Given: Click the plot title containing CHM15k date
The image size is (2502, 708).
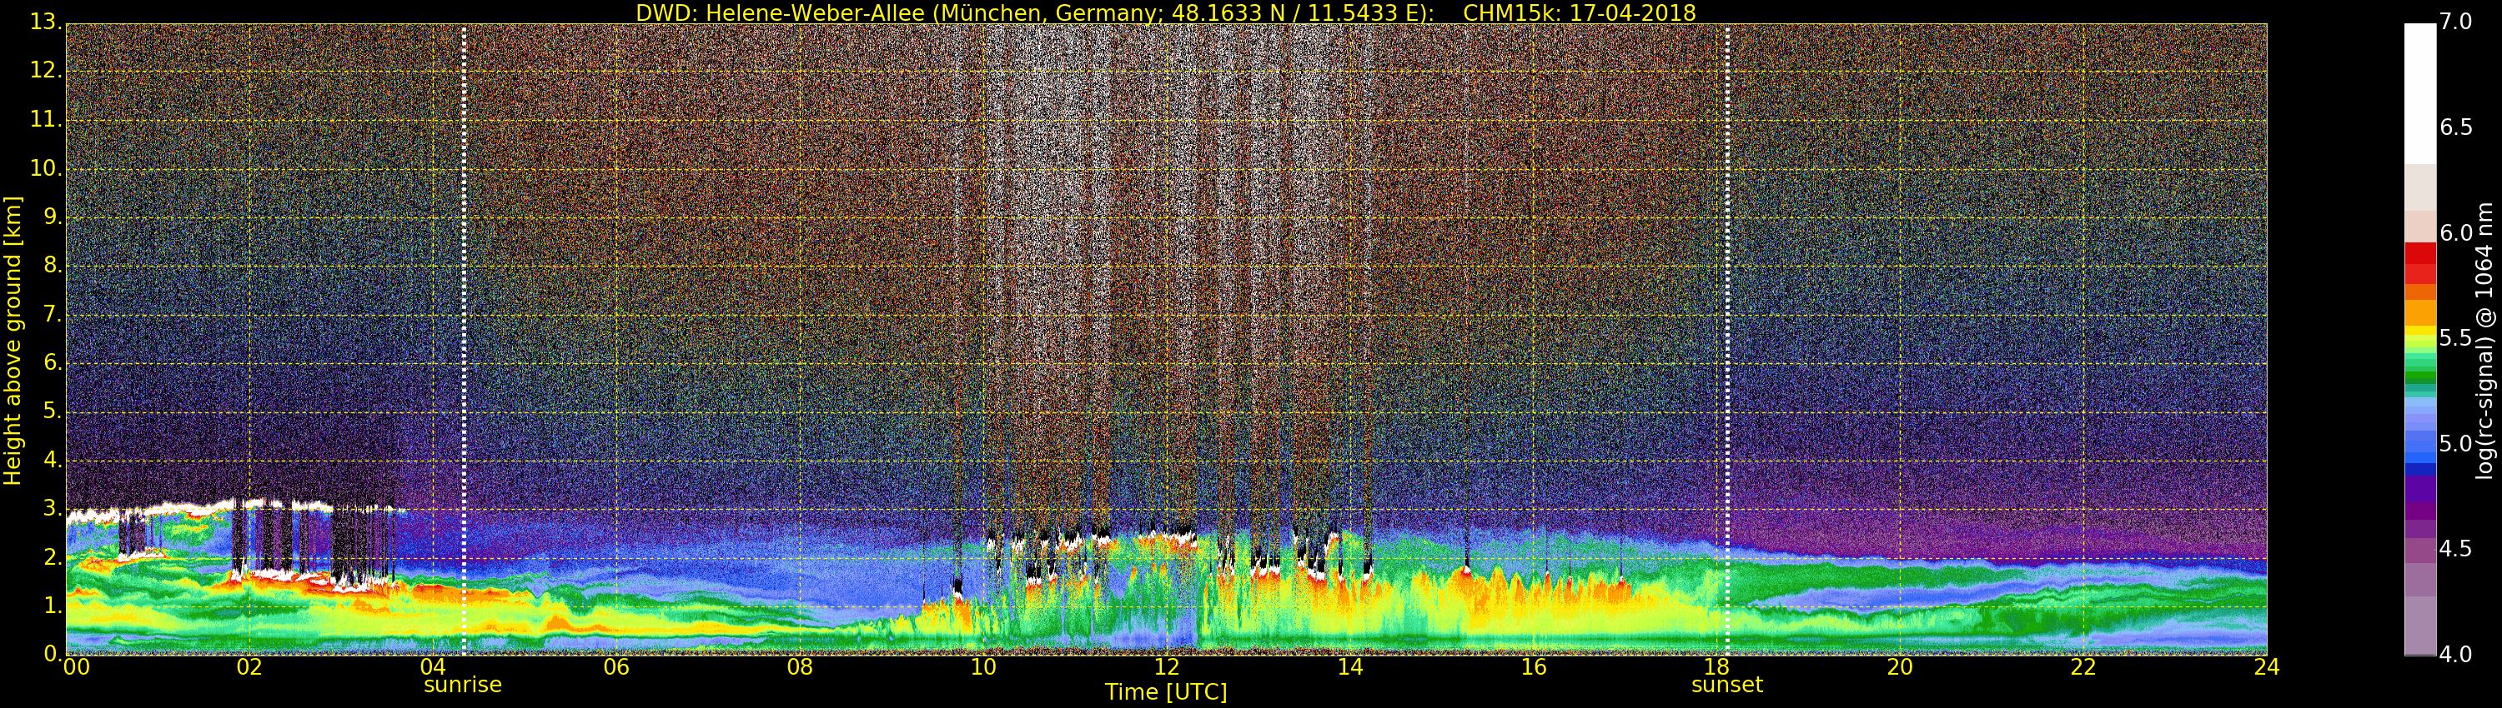Looking at the screenshot, I should click(1164, 12).
